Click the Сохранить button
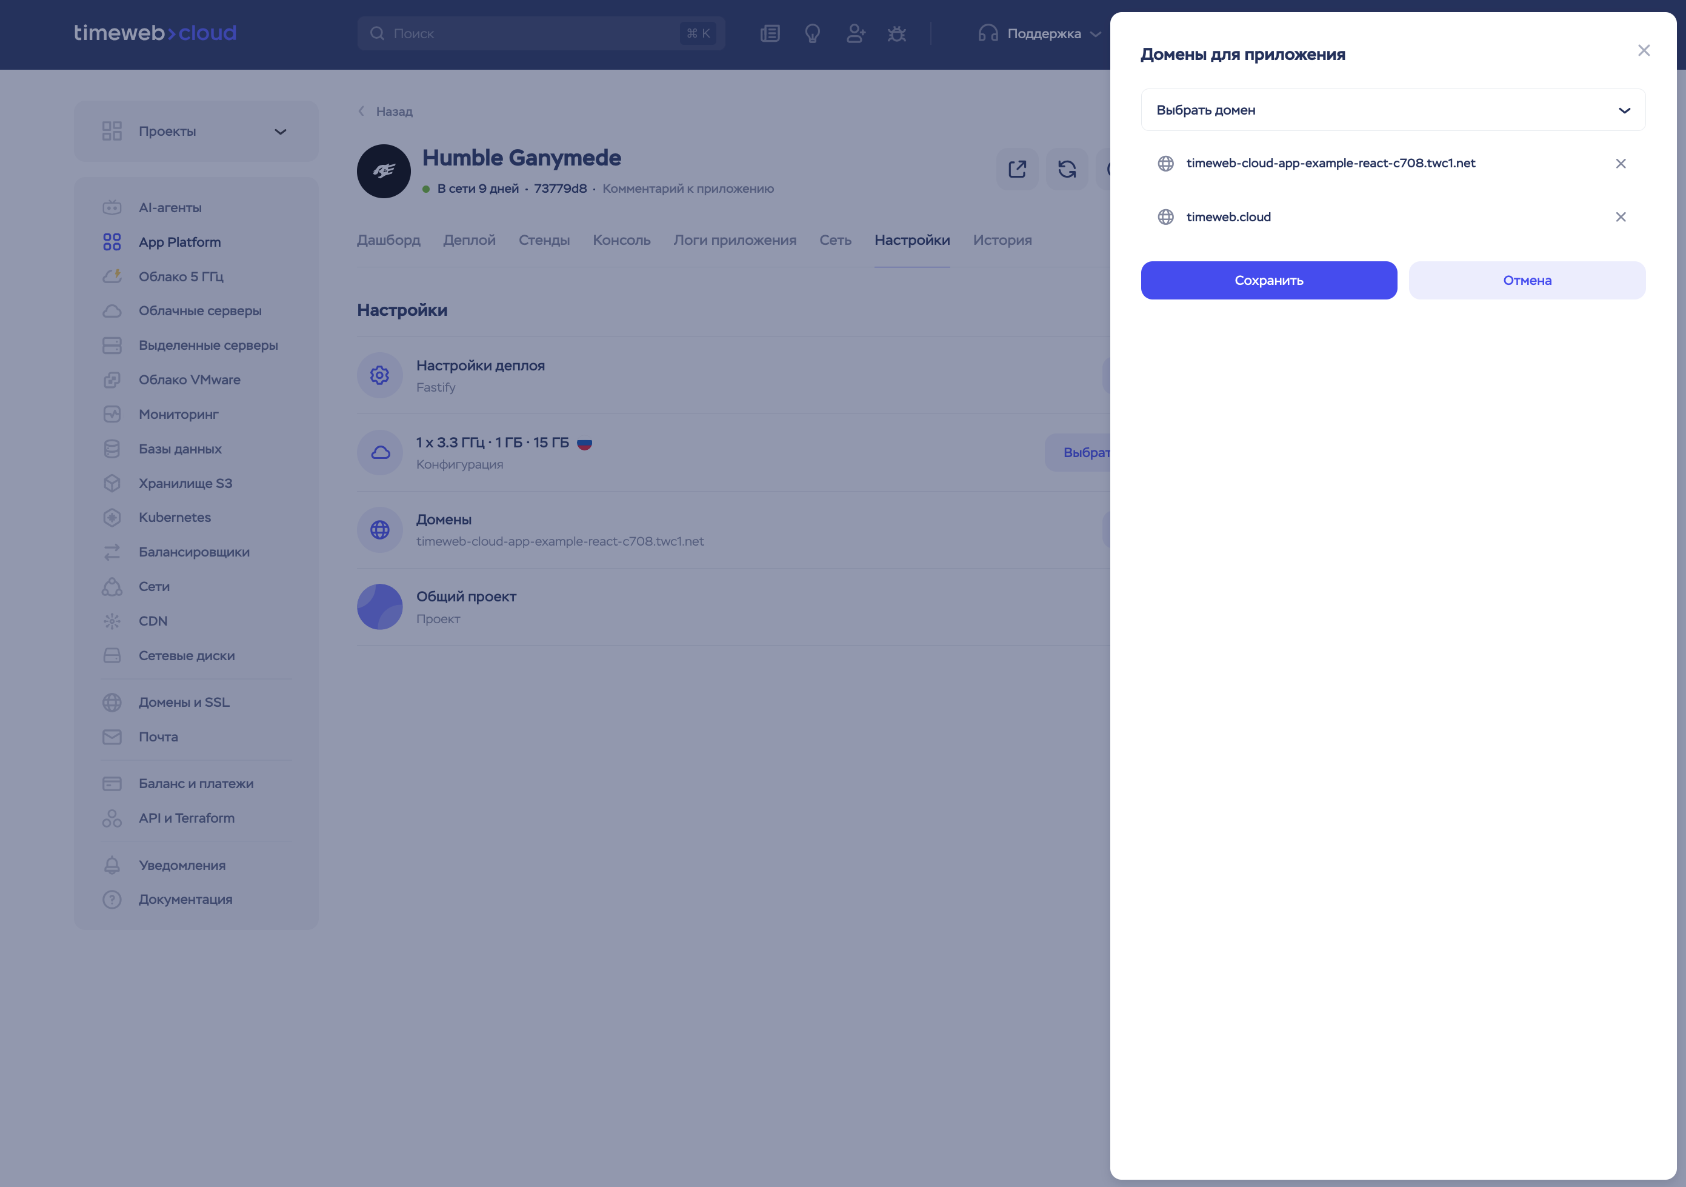Viewport: 1686px width, 1187px height. (1268, 281)
